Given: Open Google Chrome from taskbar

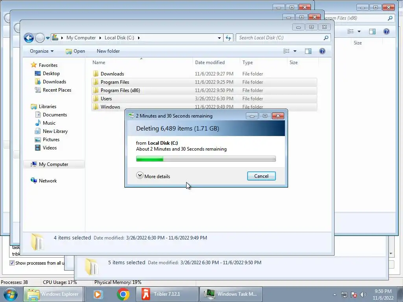Looking at the screenshot, I should pos(123,294).
